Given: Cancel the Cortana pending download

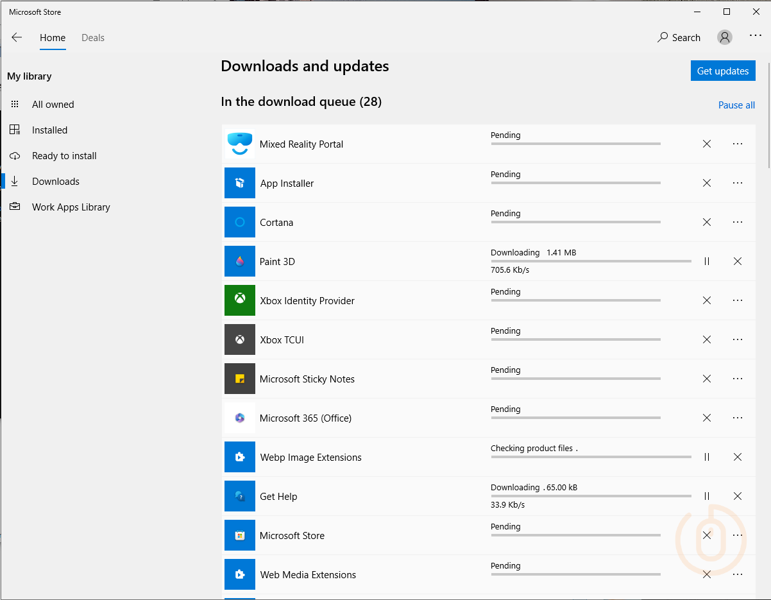Looking at the screenshot, I should point(707,222).
